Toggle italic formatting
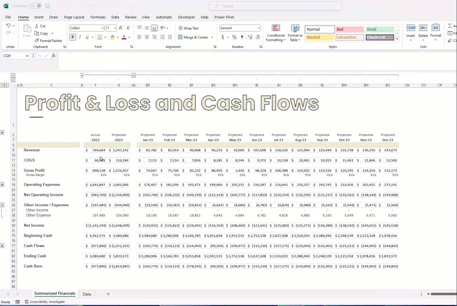Screen dimensions: 457x306 (x=80, y=37)
